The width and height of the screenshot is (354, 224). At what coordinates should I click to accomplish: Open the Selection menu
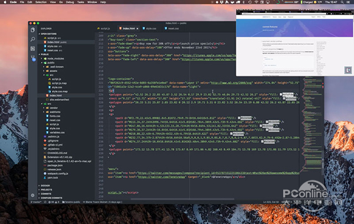click(41, 2)
